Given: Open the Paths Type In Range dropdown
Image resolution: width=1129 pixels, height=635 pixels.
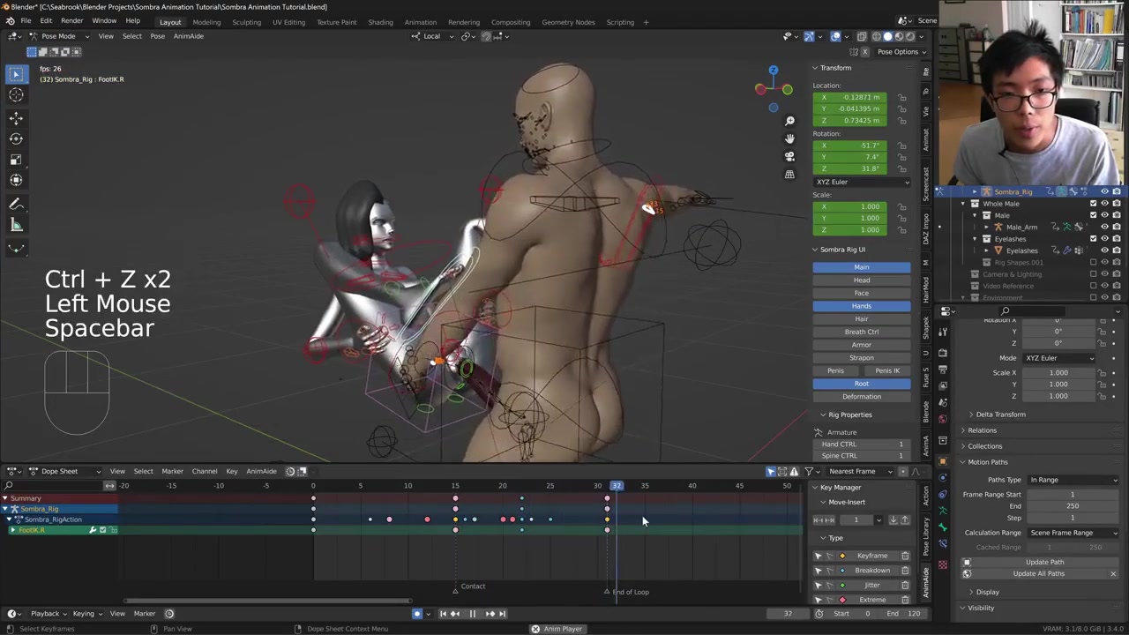Looking at the screenshot, I should tap(1073, 480).
